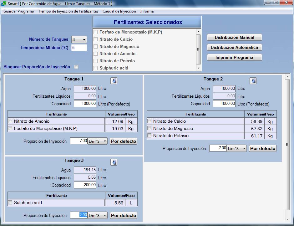294x226 pixels.
Task: Open the Informe menu
Action: [x=147, y=11]
